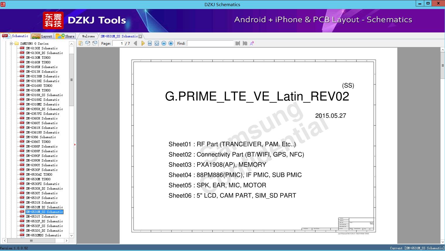Open SM-G130H_DS Schematic in the tree

(44, 53)
